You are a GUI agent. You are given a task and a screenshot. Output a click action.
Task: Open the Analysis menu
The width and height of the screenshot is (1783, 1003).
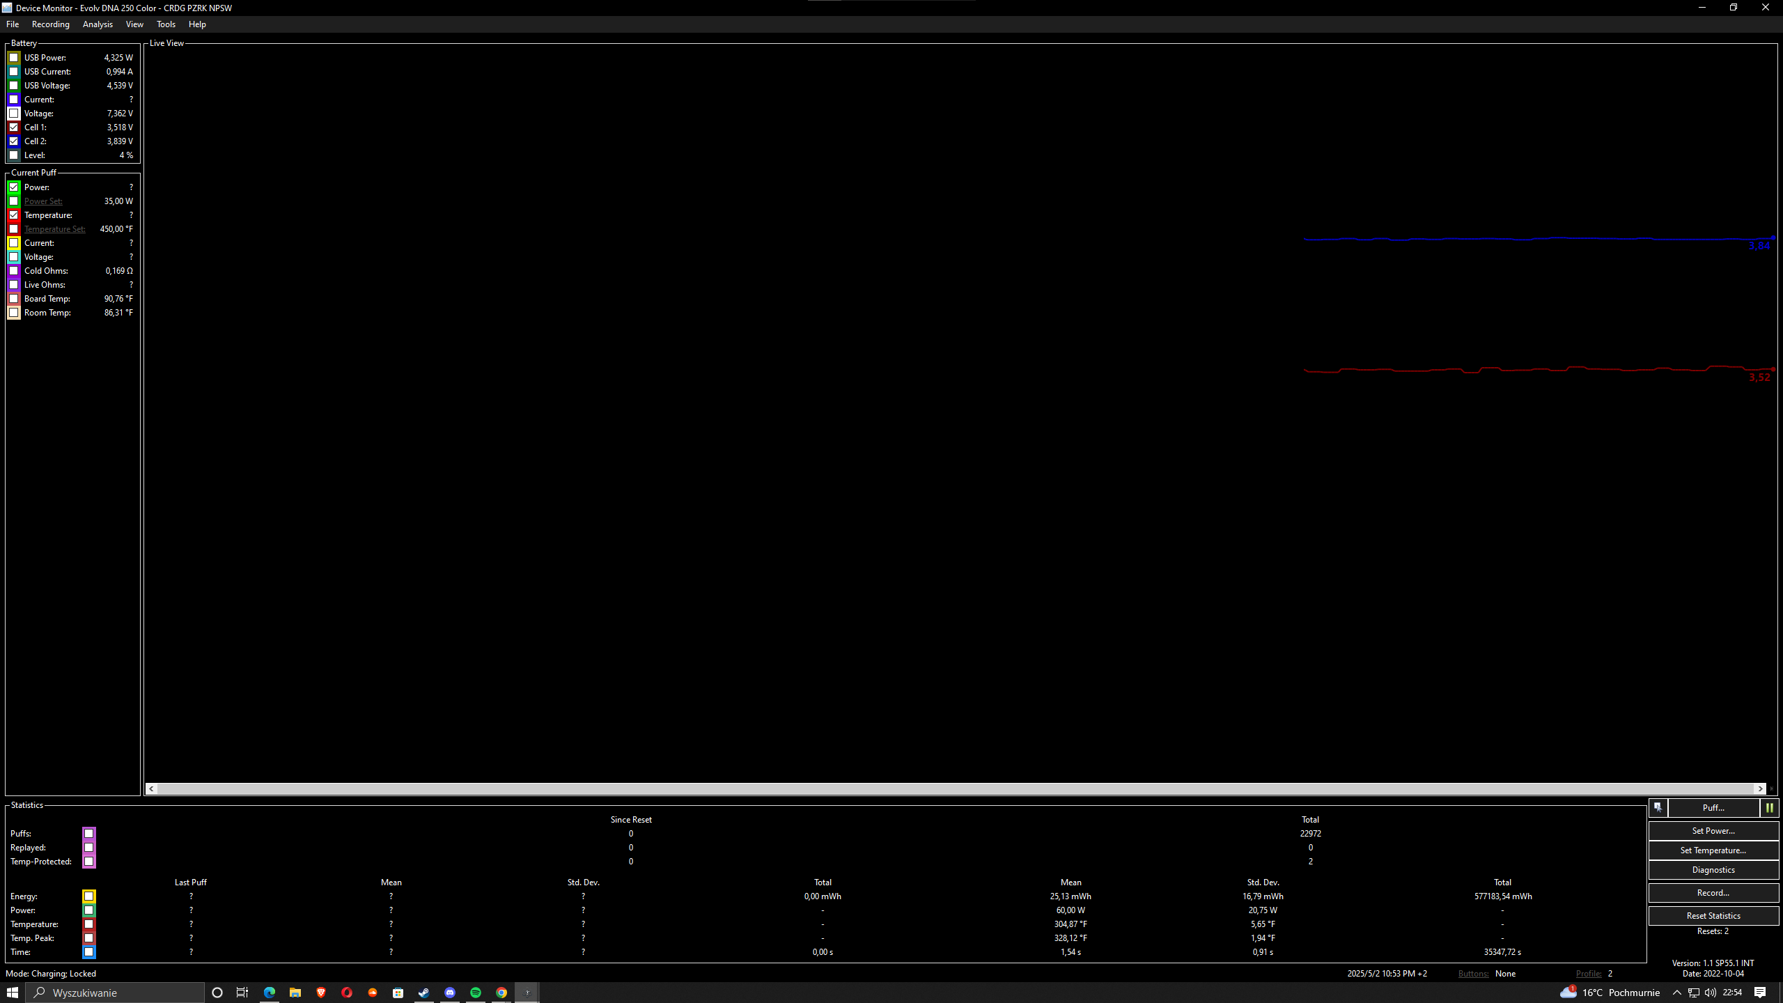tap(98, 24)
